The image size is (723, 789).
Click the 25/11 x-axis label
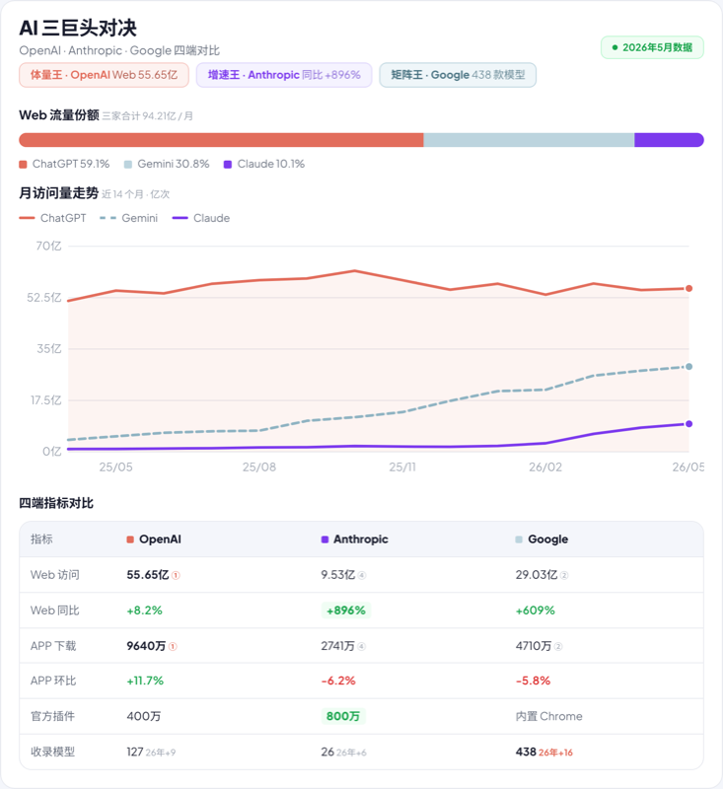(402, 467)
